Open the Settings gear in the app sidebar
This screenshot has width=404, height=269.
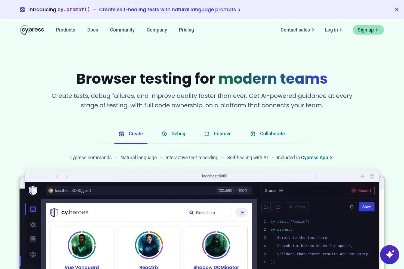pos(33,255)
